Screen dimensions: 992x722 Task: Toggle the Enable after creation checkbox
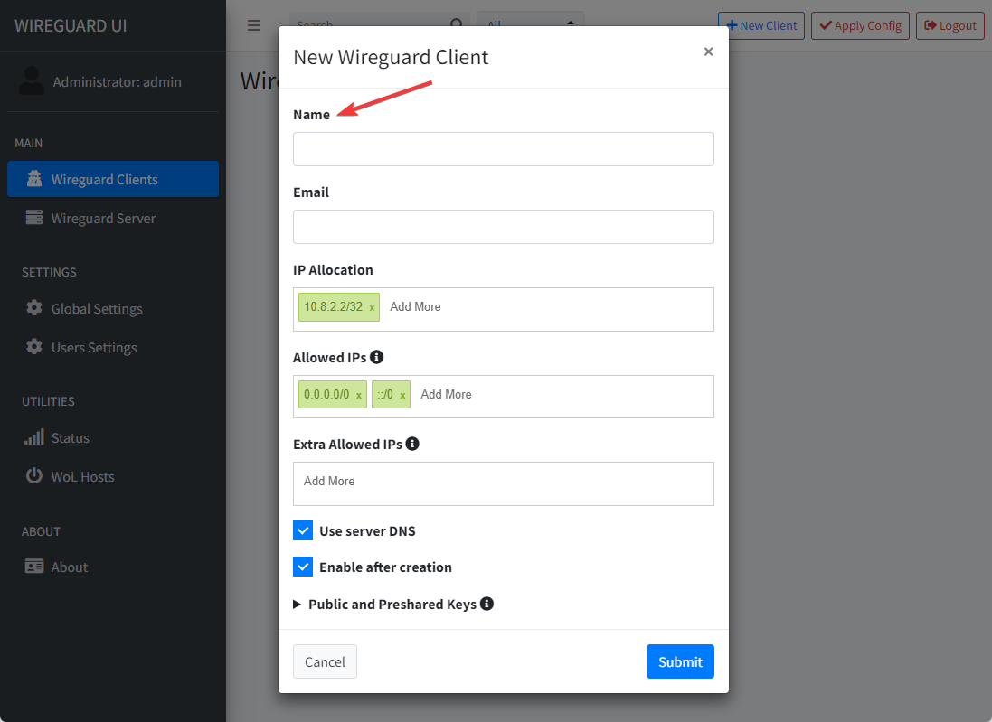[x=303, y=567]
